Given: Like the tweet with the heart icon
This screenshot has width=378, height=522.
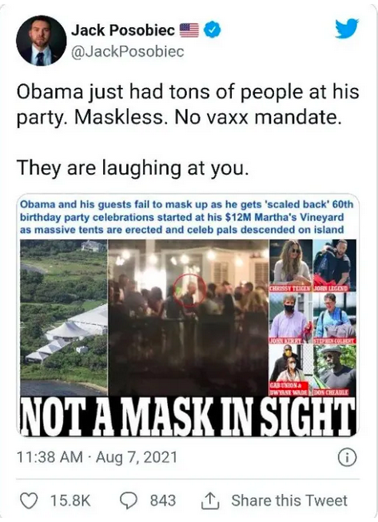Looking at the screenshot, I should [29, 500].
